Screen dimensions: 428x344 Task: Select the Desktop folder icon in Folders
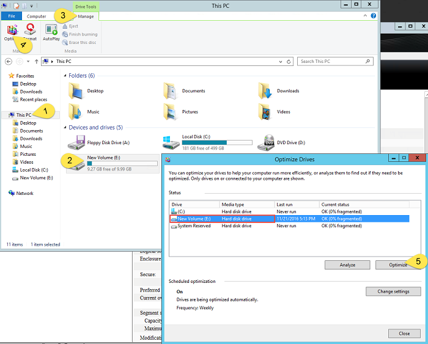(x=75, y=91)
